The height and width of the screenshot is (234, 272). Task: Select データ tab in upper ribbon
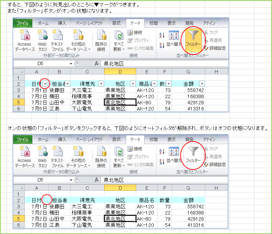coord(135,23)
